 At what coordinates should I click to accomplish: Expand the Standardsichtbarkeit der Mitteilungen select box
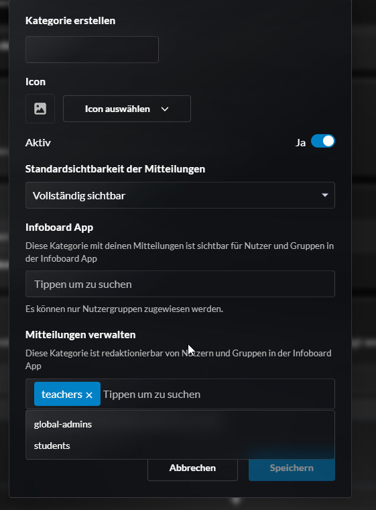[x=180, y=195]
